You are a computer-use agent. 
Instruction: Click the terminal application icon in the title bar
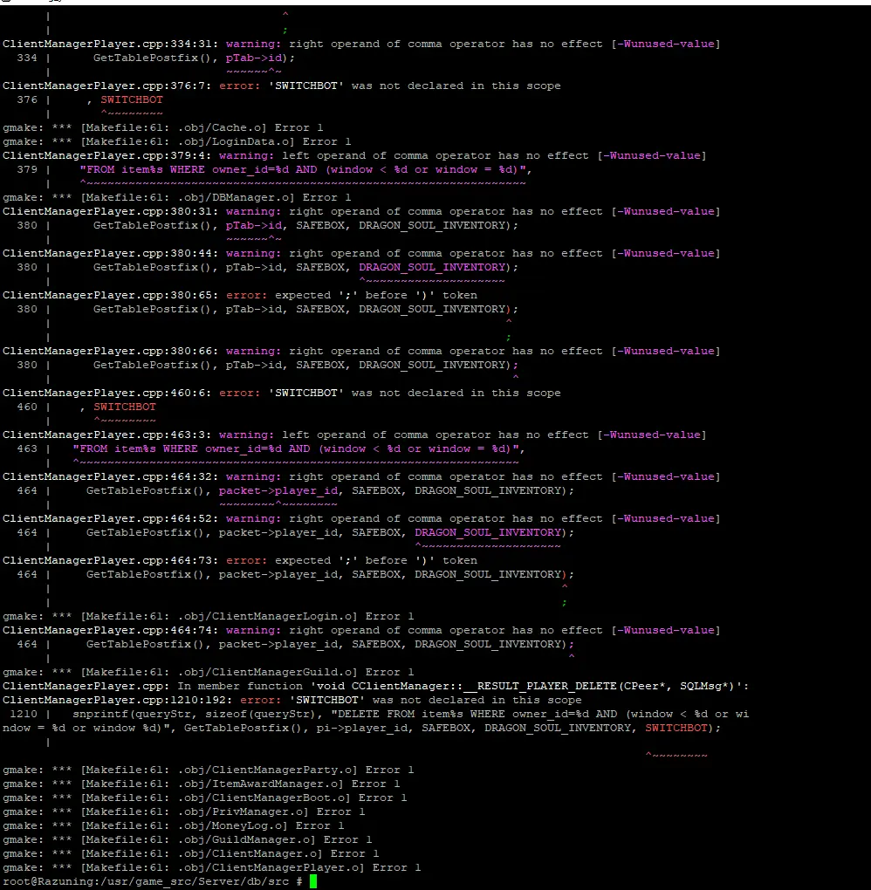pyautogui.click(x=7, y=3)
